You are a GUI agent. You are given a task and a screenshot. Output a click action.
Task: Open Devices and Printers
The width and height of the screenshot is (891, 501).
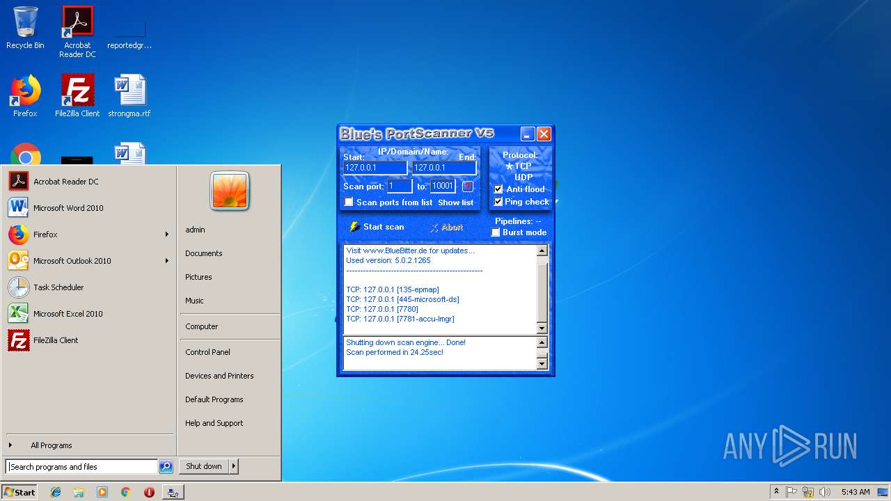(x=219, y=376)
